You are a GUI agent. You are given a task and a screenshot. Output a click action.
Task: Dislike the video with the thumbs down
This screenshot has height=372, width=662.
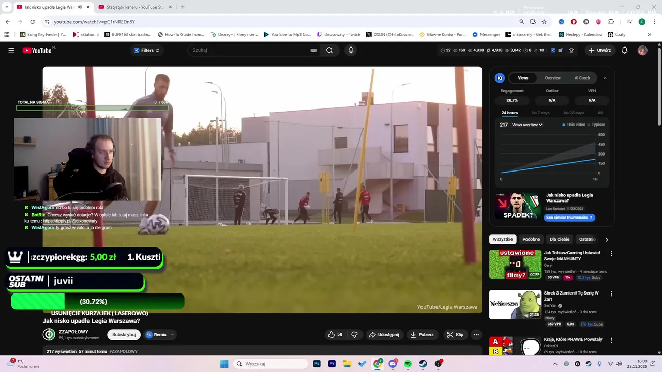354,335
